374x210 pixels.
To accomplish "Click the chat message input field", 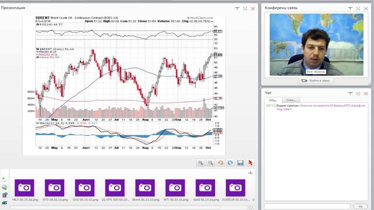I will pos(307,206).
